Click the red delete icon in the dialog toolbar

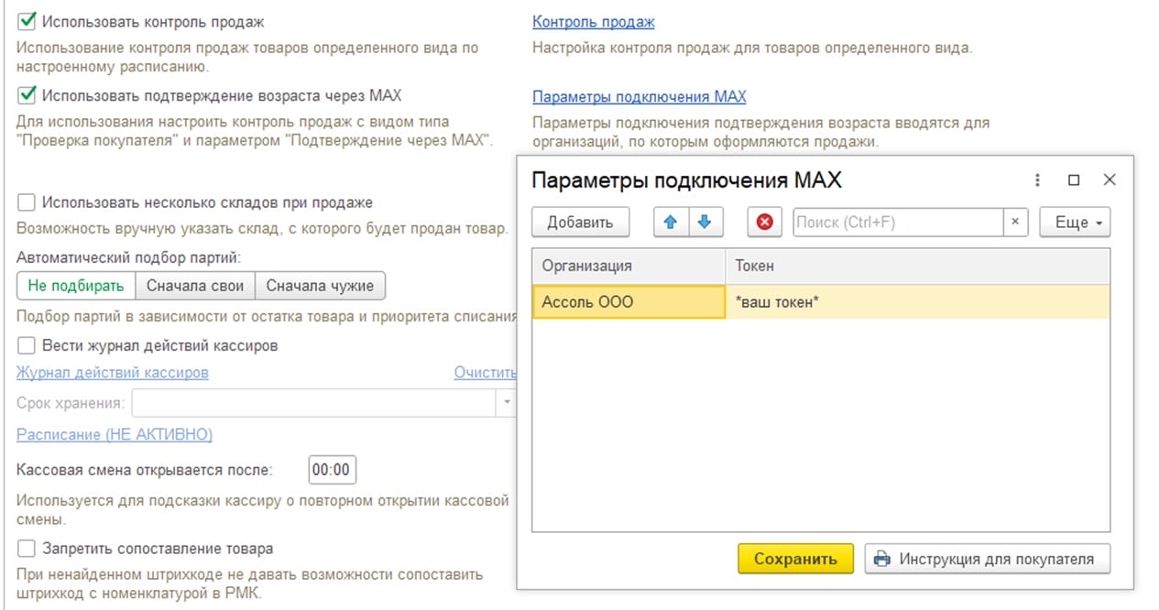763,222
